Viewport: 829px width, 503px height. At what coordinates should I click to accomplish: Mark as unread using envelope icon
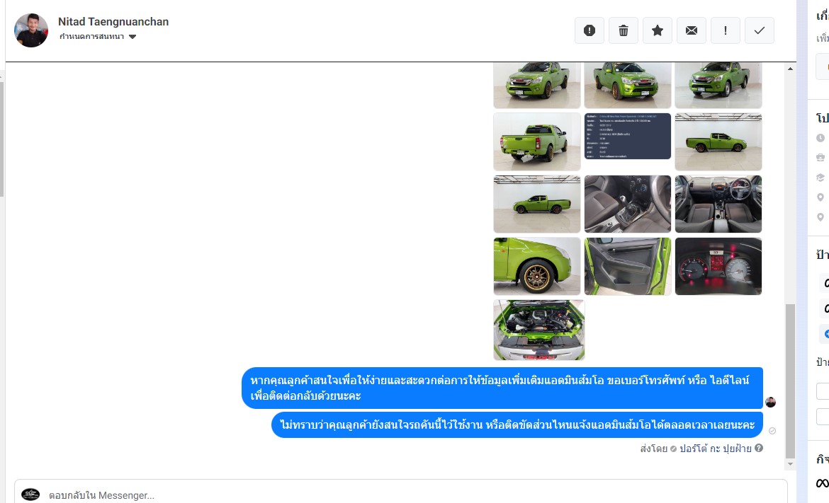pos(692,30)
